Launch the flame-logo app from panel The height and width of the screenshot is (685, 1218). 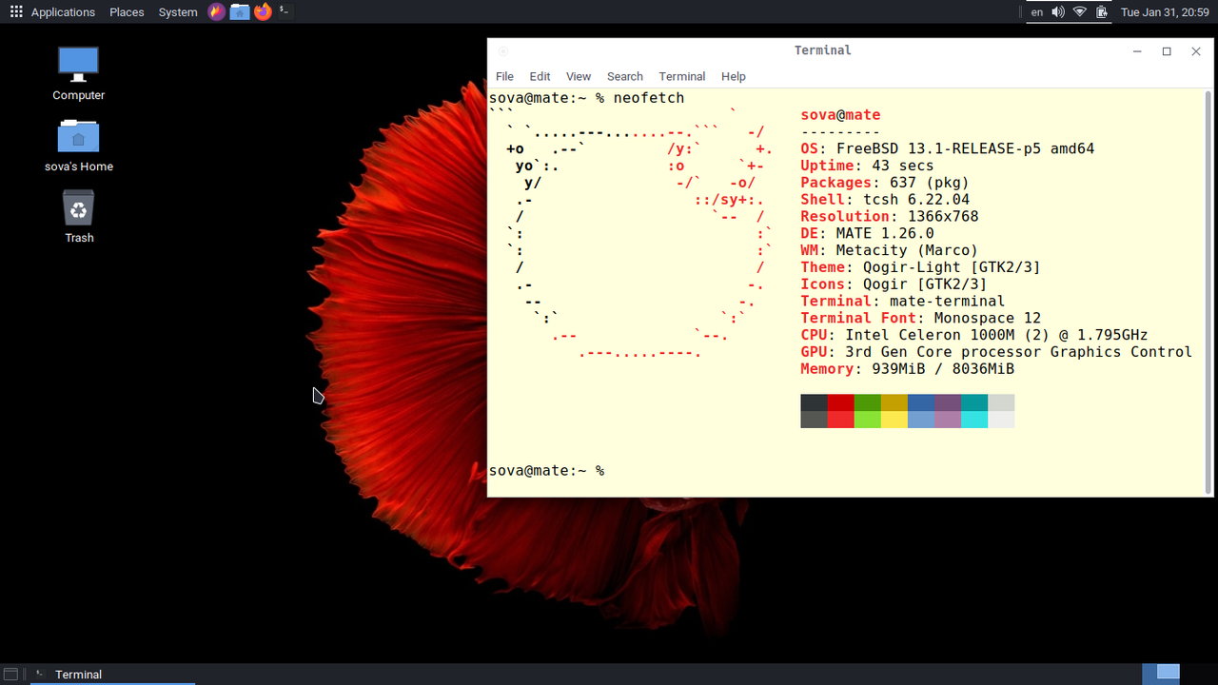pyautogui.click(x=217, y=12)
